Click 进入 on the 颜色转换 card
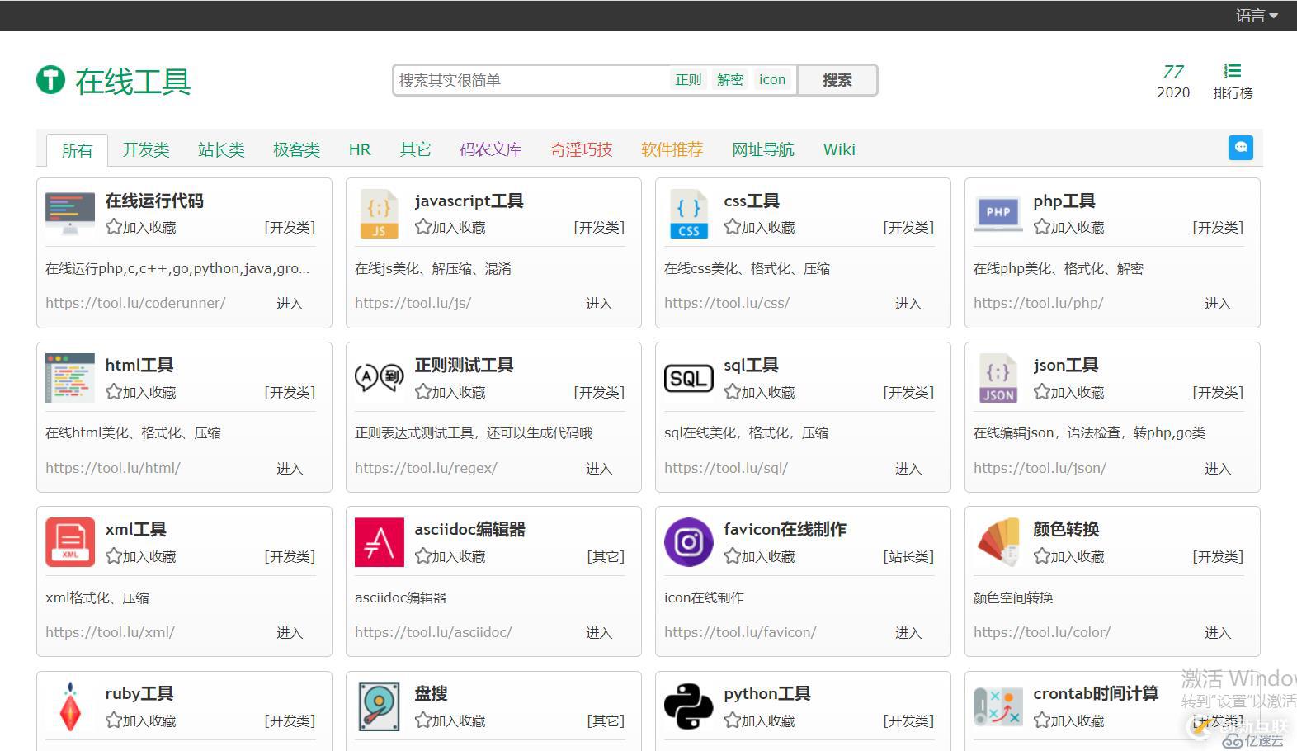Screen dimensions: 1297x751 (1218, 633)
